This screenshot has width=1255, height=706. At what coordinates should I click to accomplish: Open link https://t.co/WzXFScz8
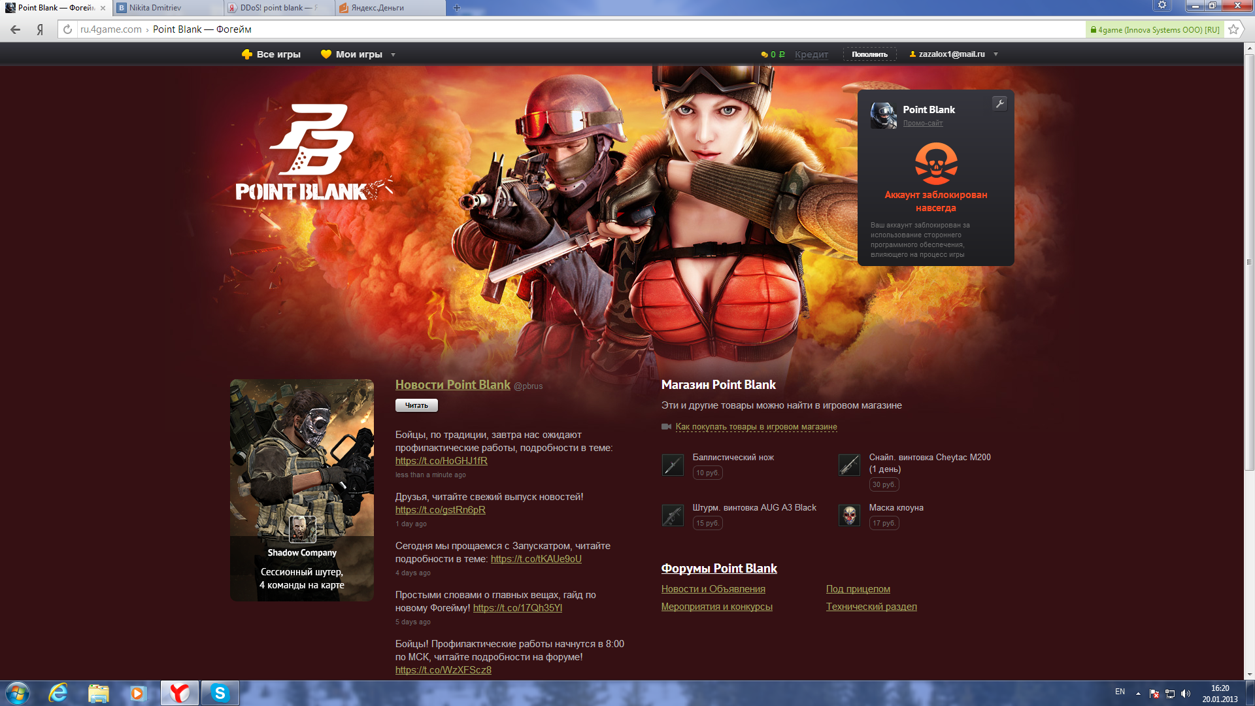tap(443, 670)
